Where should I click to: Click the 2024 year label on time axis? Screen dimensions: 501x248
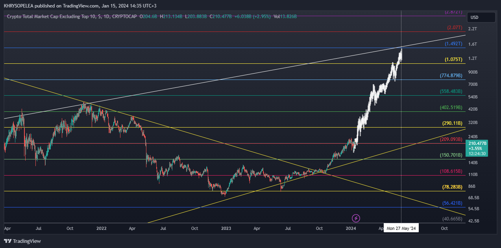pyautogui.click(x=351, y=228)
